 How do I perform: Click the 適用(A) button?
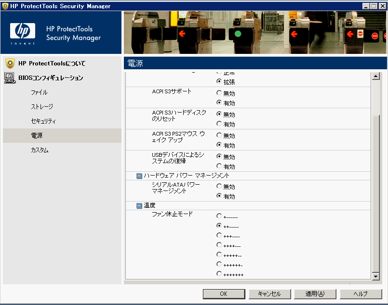[315, 294]
